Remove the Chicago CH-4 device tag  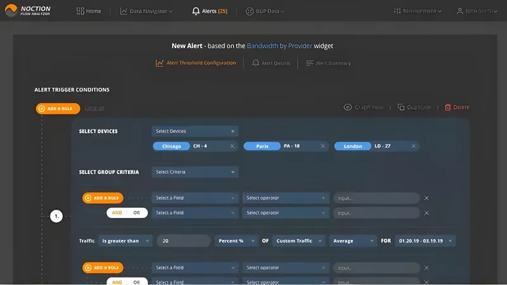tap(232, 146)
